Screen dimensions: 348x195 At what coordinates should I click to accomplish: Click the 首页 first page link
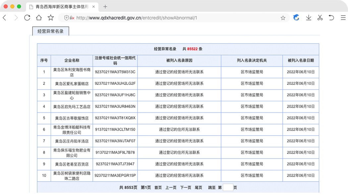(x=158, y=188)
